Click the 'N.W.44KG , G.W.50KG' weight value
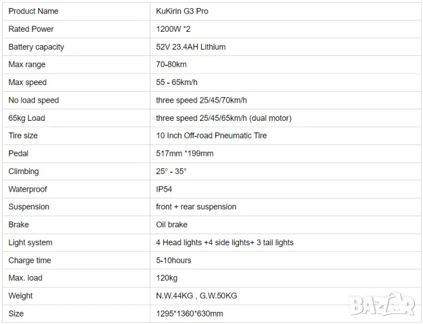This screenshot has height=324, width=423. pyautogui.click(x=197, y=296)
